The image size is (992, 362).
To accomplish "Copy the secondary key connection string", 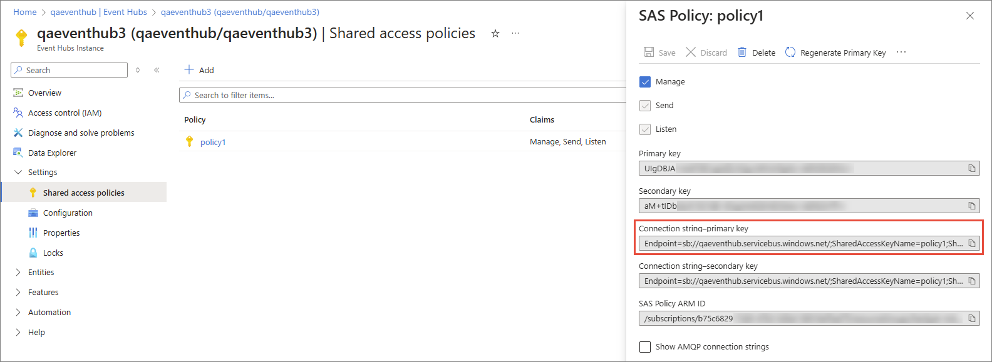I will 972,281.
